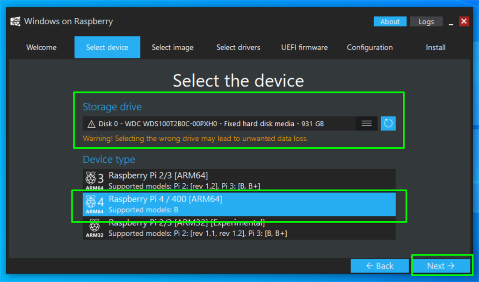View the application Logs
Viewport: 479px width, 282px height.
pyautogui.click(x=426, y=21)
